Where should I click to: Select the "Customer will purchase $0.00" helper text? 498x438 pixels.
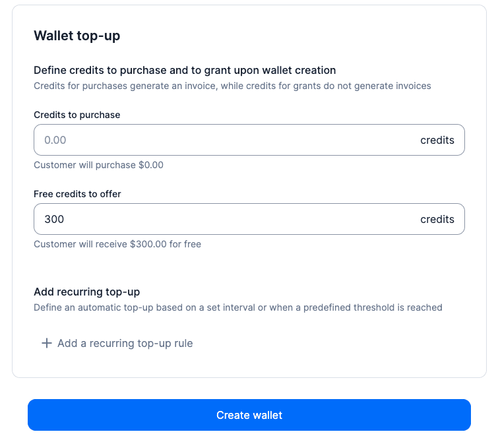(98, 165)
